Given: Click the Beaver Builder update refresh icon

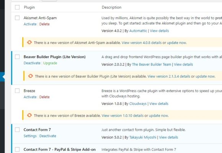Looking at the screenshot, I should click(x=31, y=76).
